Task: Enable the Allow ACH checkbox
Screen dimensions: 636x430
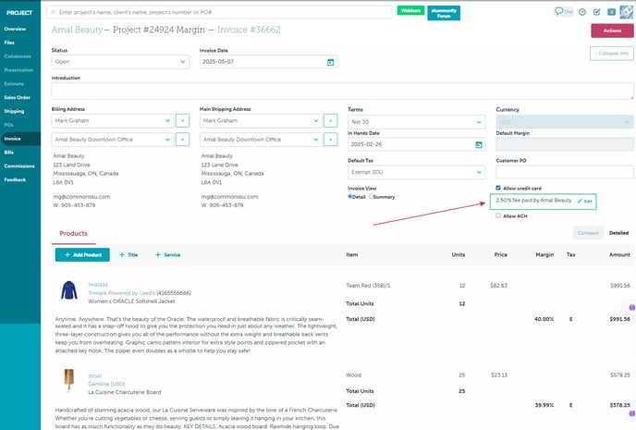Action: coord(499,215)
